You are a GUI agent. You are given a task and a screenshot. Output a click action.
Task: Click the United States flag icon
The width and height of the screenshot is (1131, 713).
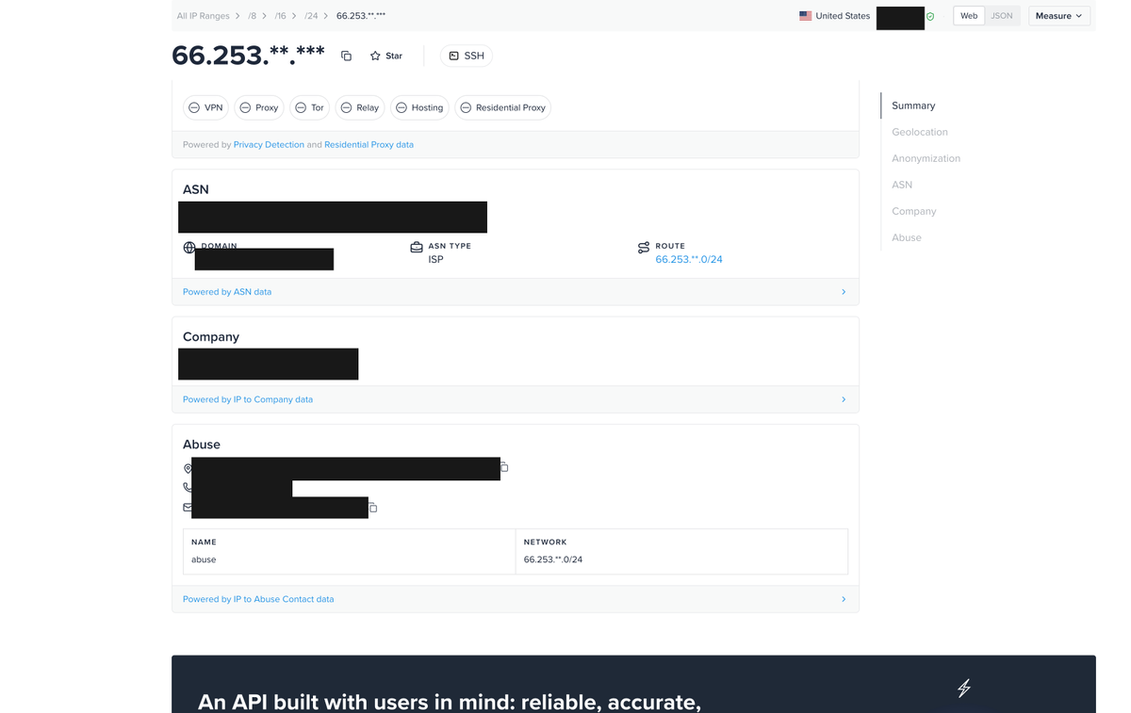805,16
